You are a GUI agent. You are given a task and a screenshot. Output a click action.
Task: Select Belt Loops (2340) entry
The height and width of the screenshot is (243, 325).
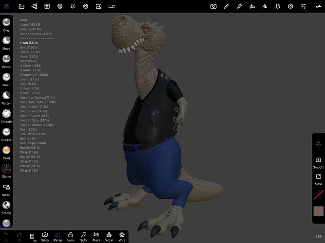click(33, 143)
